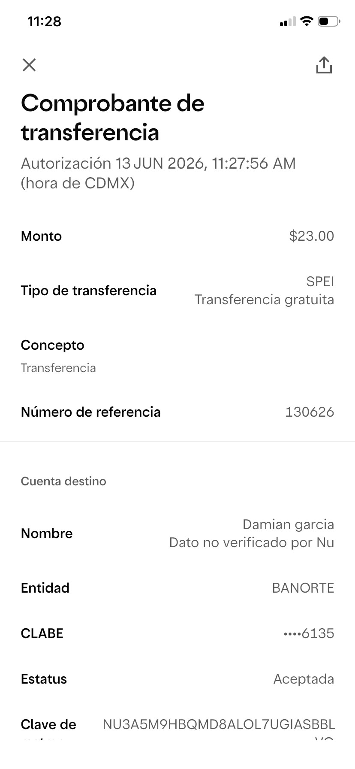Select the tracking key starting NU3A5M9
Viewport: 355px width, 769px height.
pyautogui.click(x=219, y=730)
